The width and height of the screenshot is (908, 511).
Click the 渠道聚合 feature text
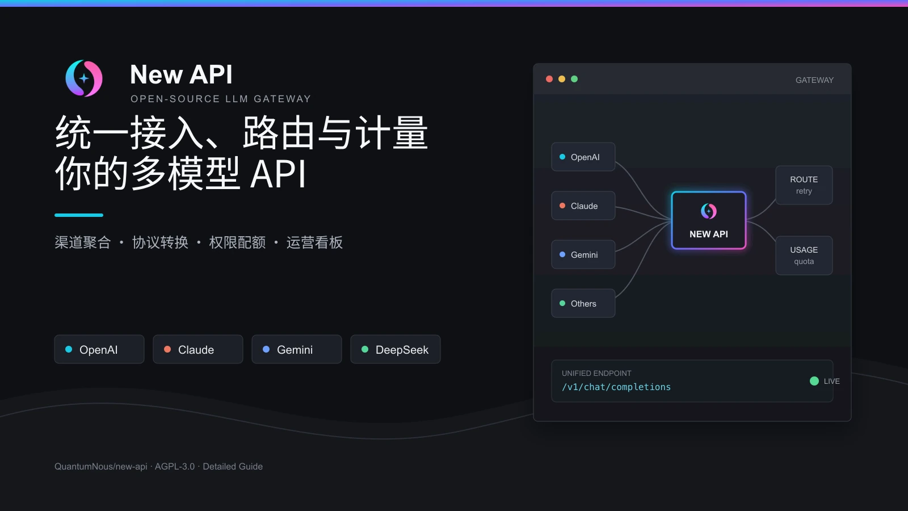pyautogui.click(x=83, y=242)
